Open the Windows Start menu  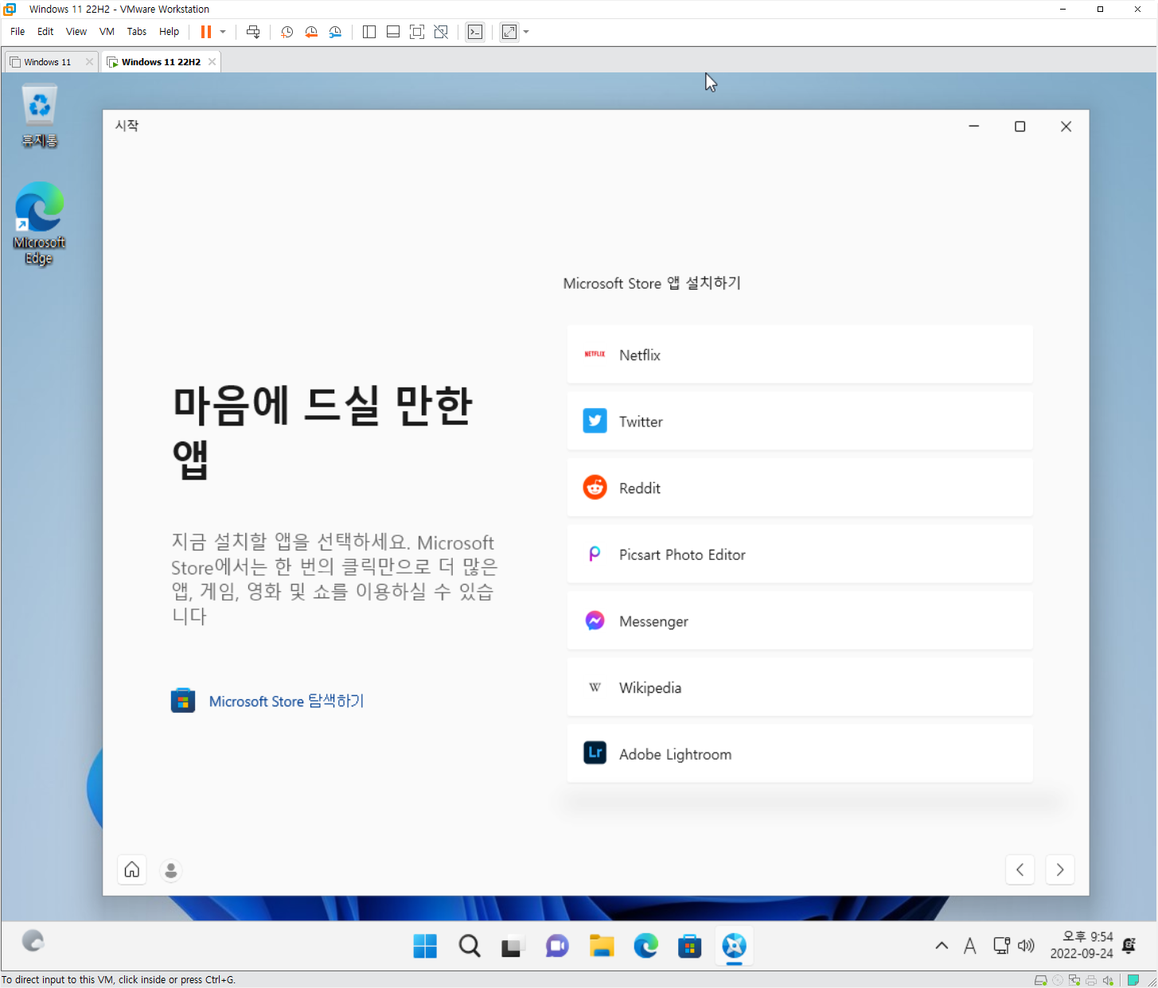[x=425, y=946]
